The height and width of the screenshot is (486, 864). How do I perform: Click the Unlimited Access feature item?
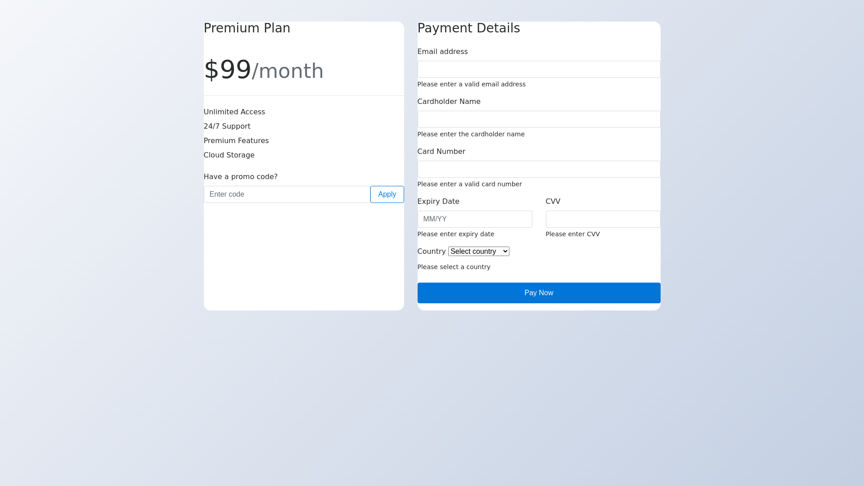pyautogui.click(x=234, y=112)
